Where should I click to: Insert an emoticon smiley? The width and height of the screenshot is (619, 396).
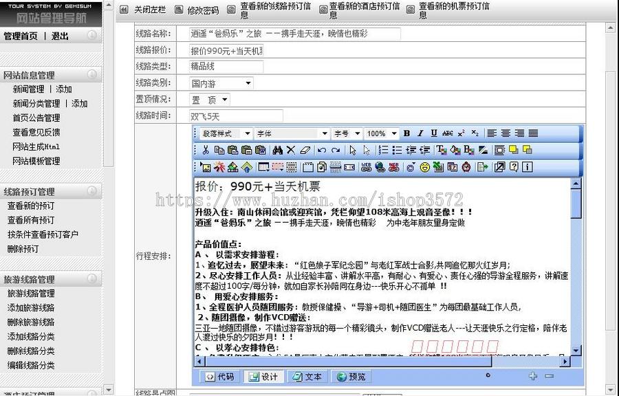click(x=424, y=167)
